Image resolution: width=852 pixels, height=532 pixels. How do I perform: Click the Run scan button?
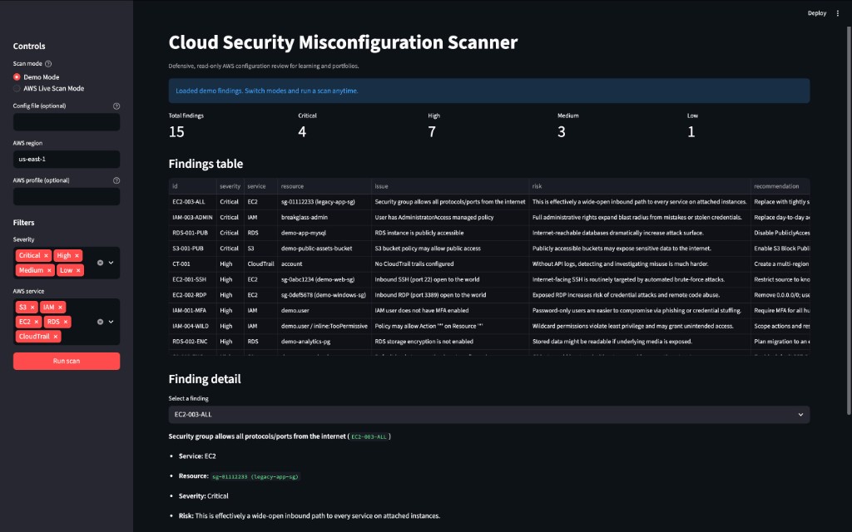tap(67, 361)
